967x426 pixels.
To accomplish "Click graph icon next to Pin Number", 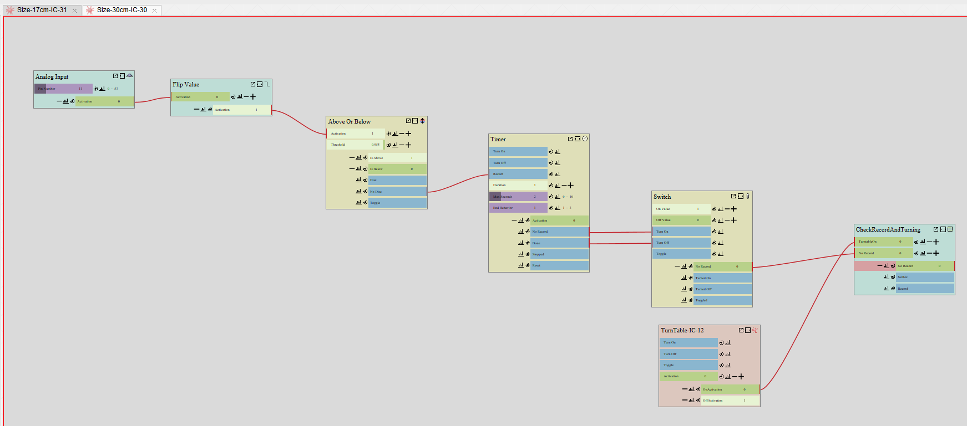I will pyautogui.click(x=102, y=89).
